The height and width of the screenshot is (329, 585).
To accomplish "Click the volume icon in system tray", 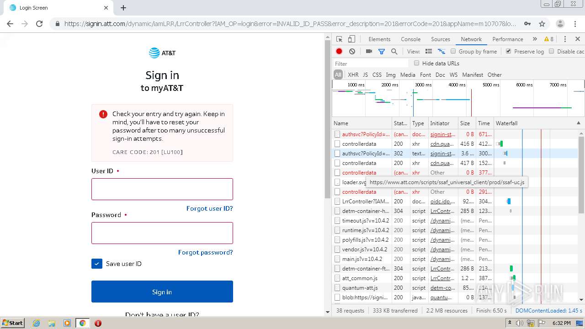I will (x=520, y=323).
